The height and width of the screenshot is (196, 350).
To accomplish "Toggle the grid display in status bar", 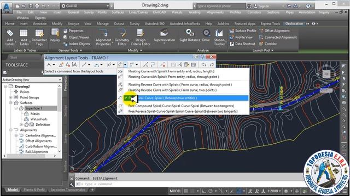I will click(x=186, y=191).
